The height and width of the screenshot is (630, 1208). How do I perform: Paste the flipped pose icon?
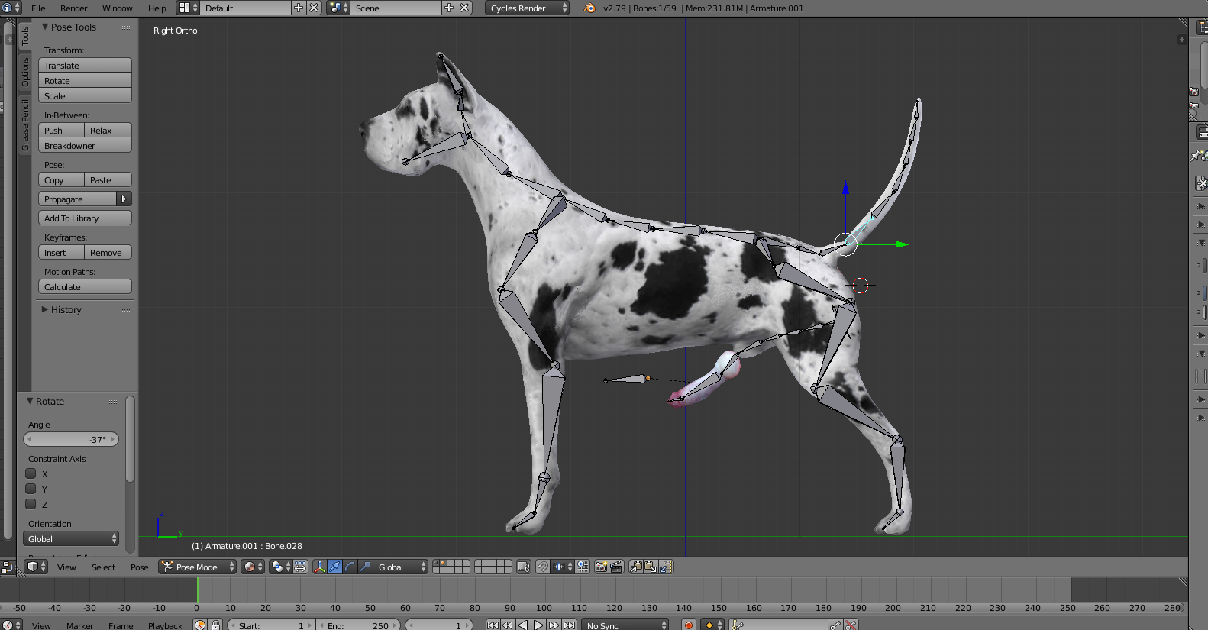666,567
